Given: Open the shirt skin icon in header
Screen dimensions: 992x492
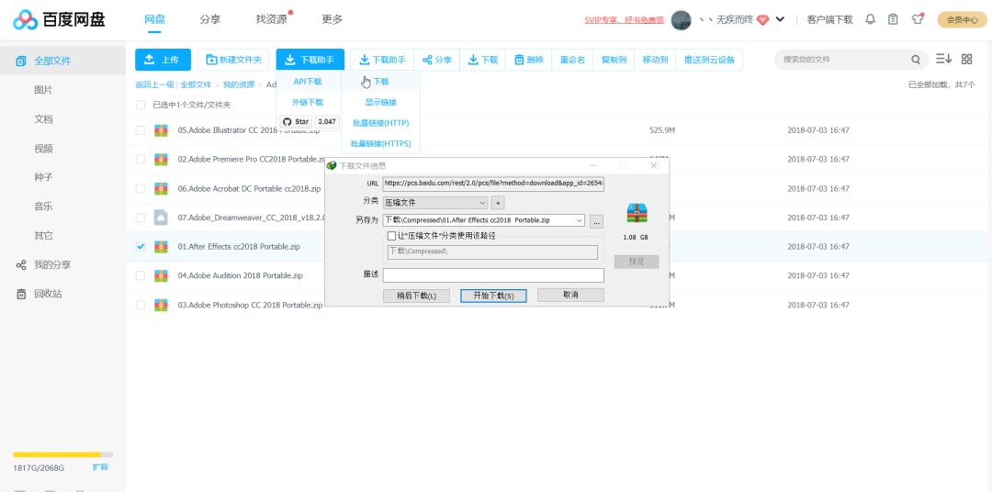Looking at the screenshot, I should click(x=918, y=19).
